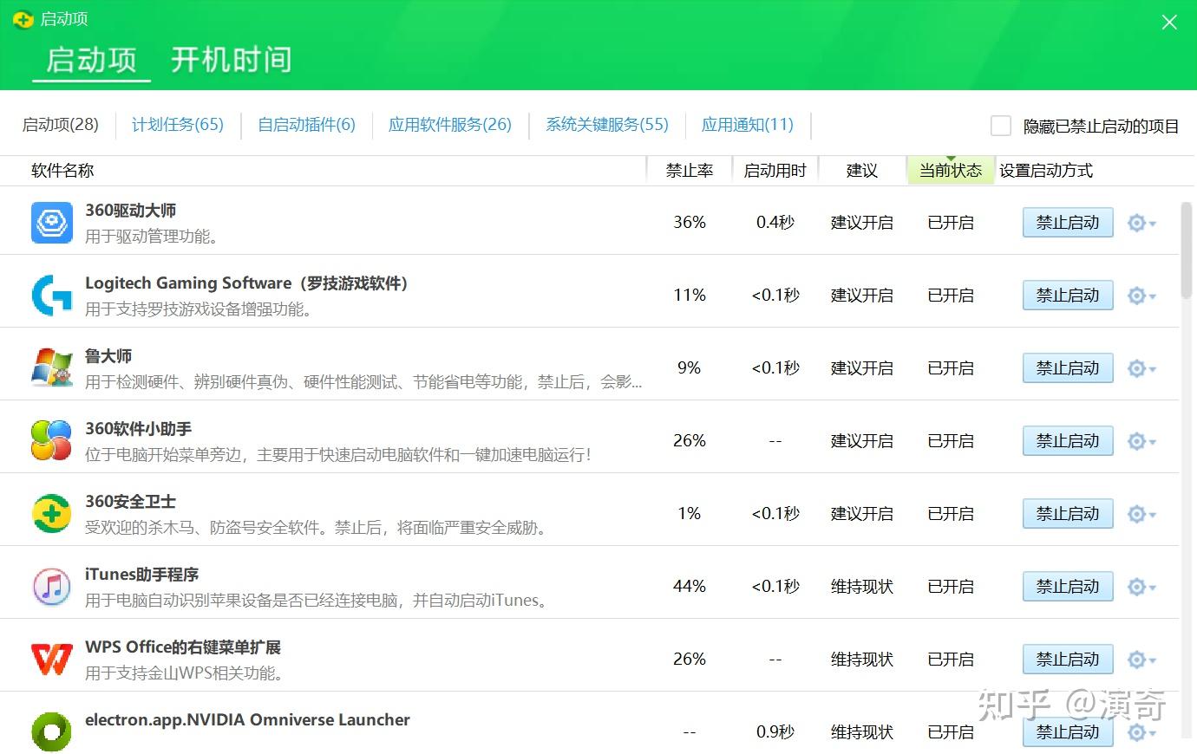Click the 0.9秒 startup time value
This screenshot has height=754, width=1197.
775,732
